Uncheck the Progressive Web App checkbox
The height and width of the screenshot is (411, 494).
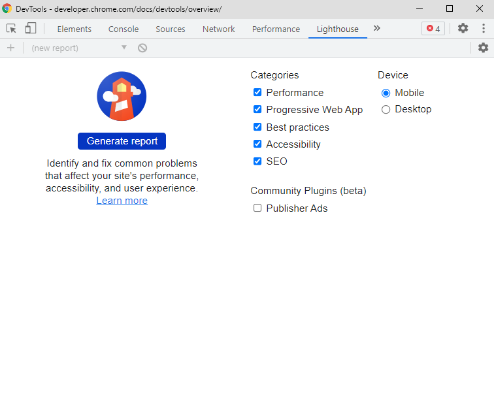click(x=257, y=109)
